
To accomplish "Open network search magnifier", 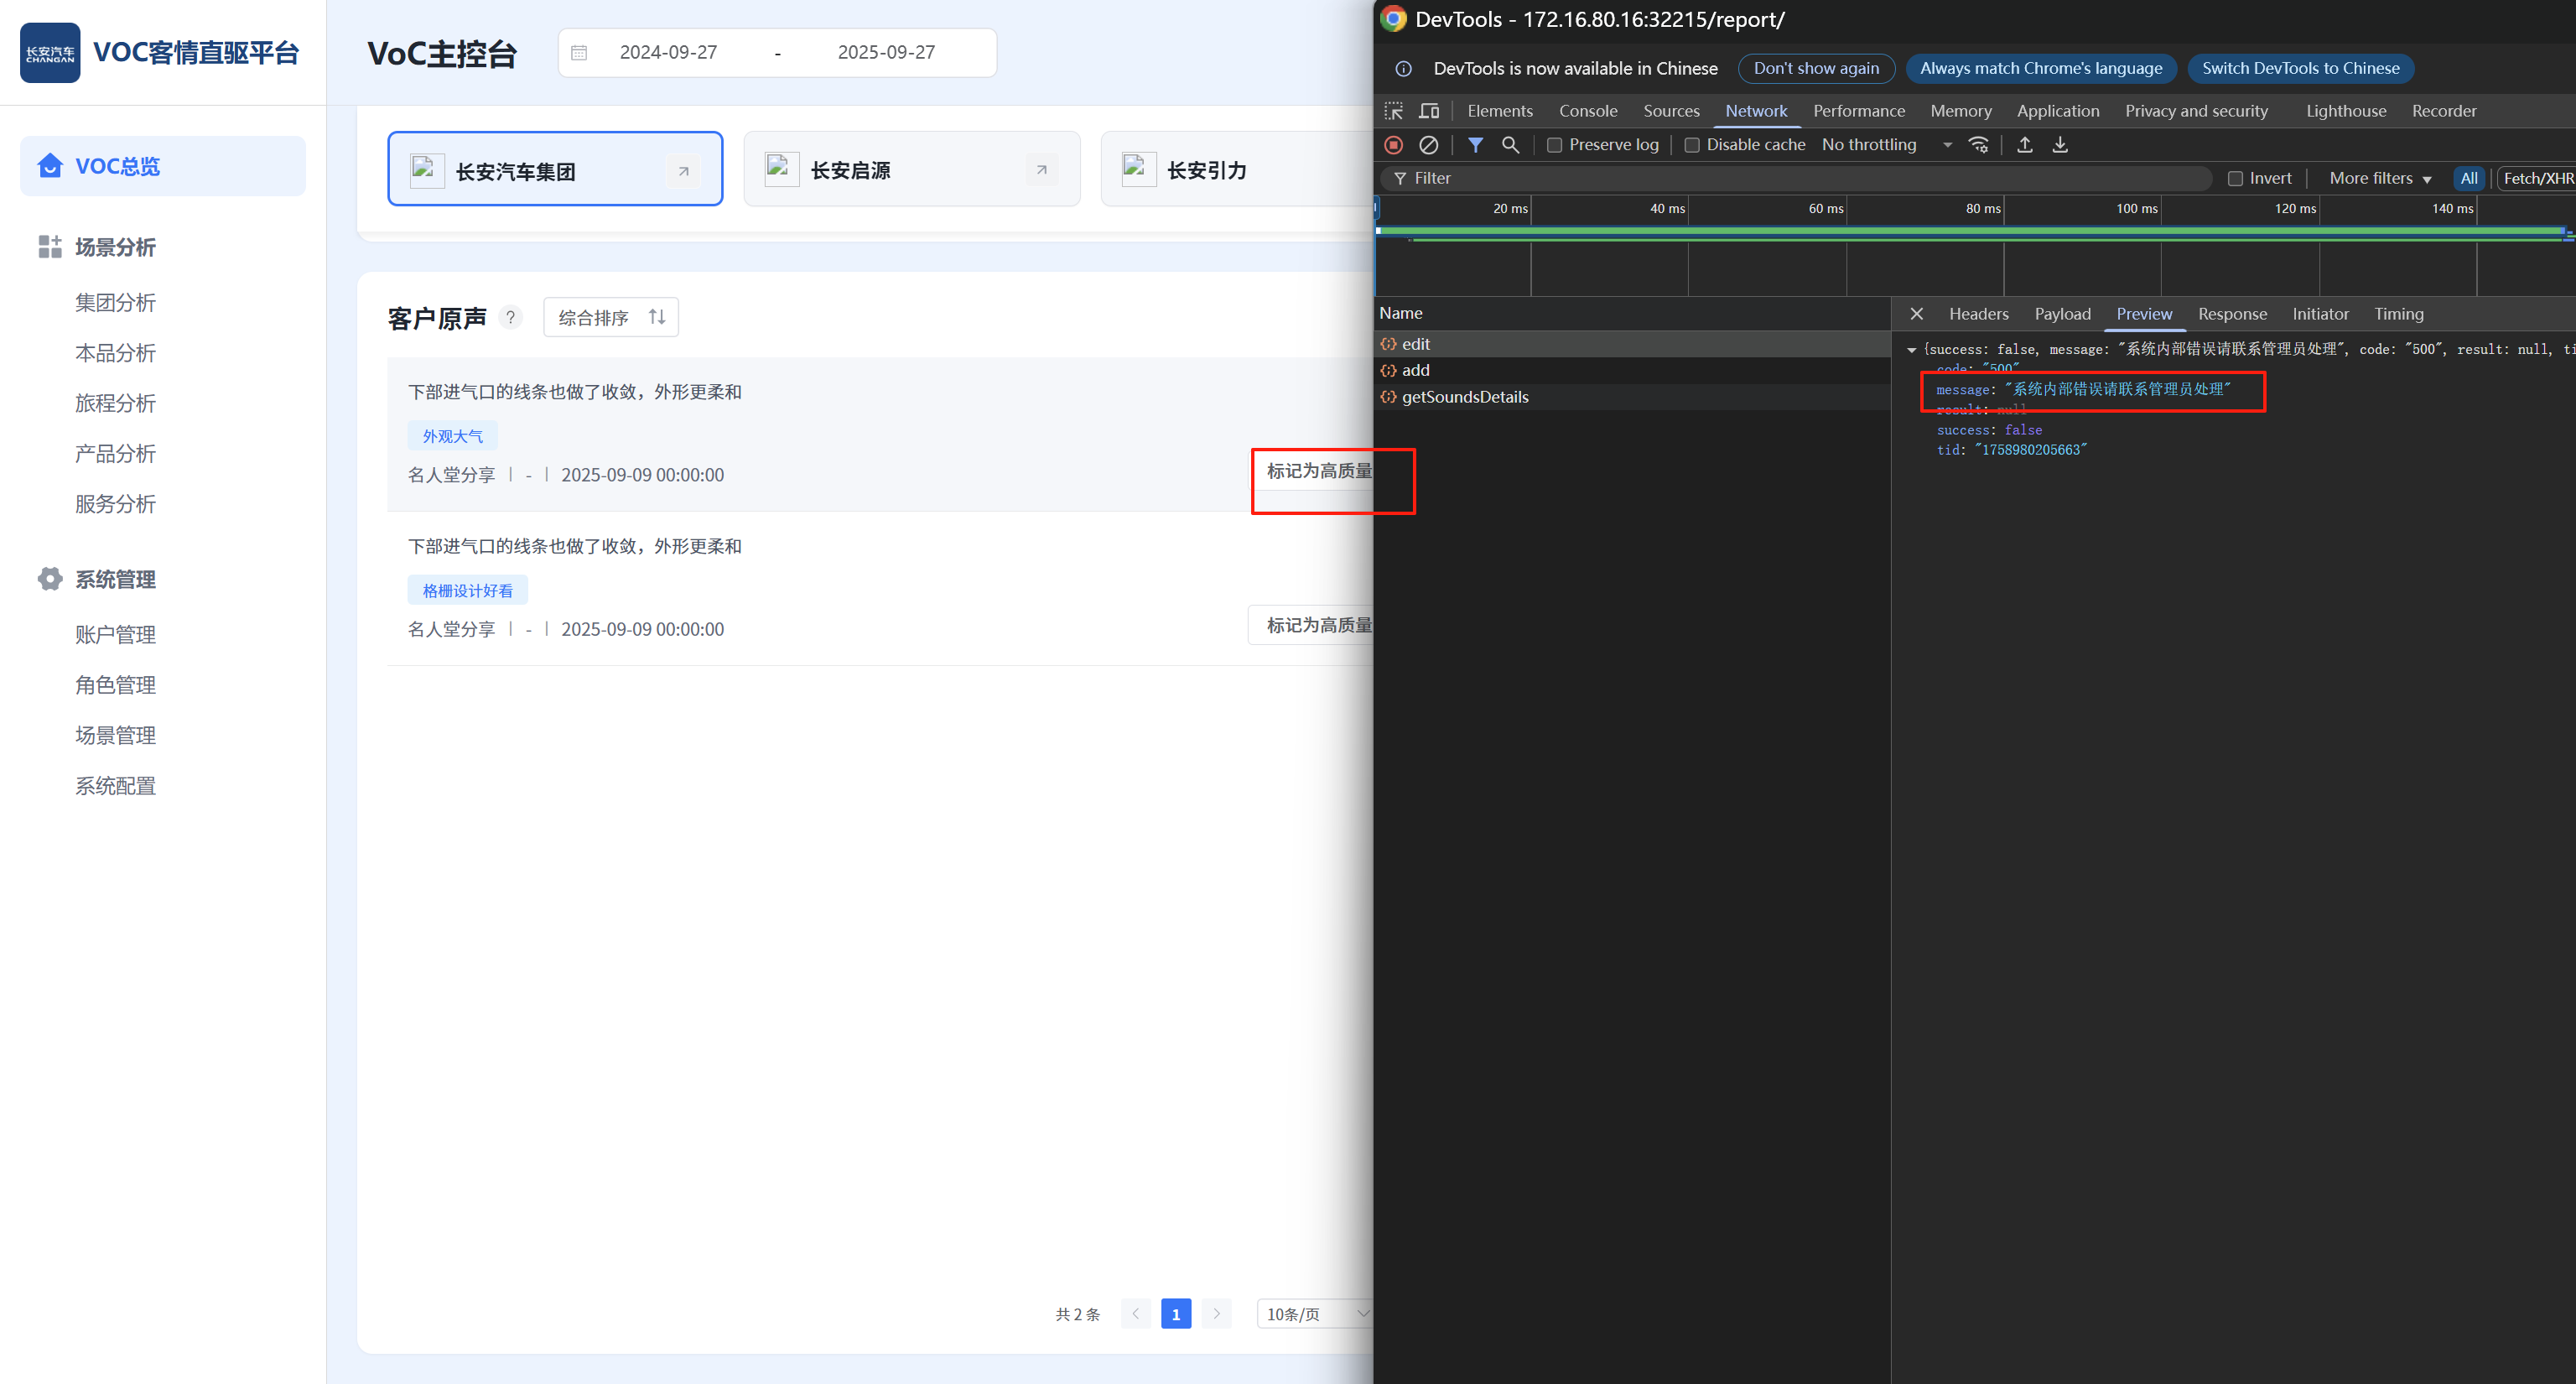I will pyautogui.click(x=1510, y=145).
